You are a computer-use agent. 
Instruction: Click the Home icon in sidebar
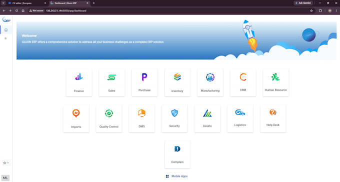coord(6,29)
